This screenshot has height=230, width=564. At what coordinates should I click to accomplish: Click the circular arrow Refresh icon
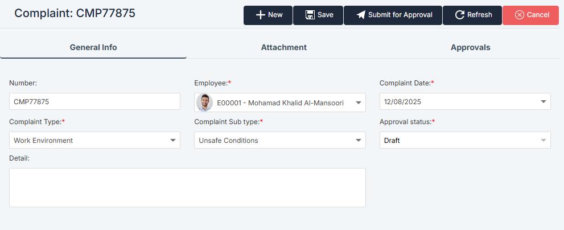pos(460,15)
